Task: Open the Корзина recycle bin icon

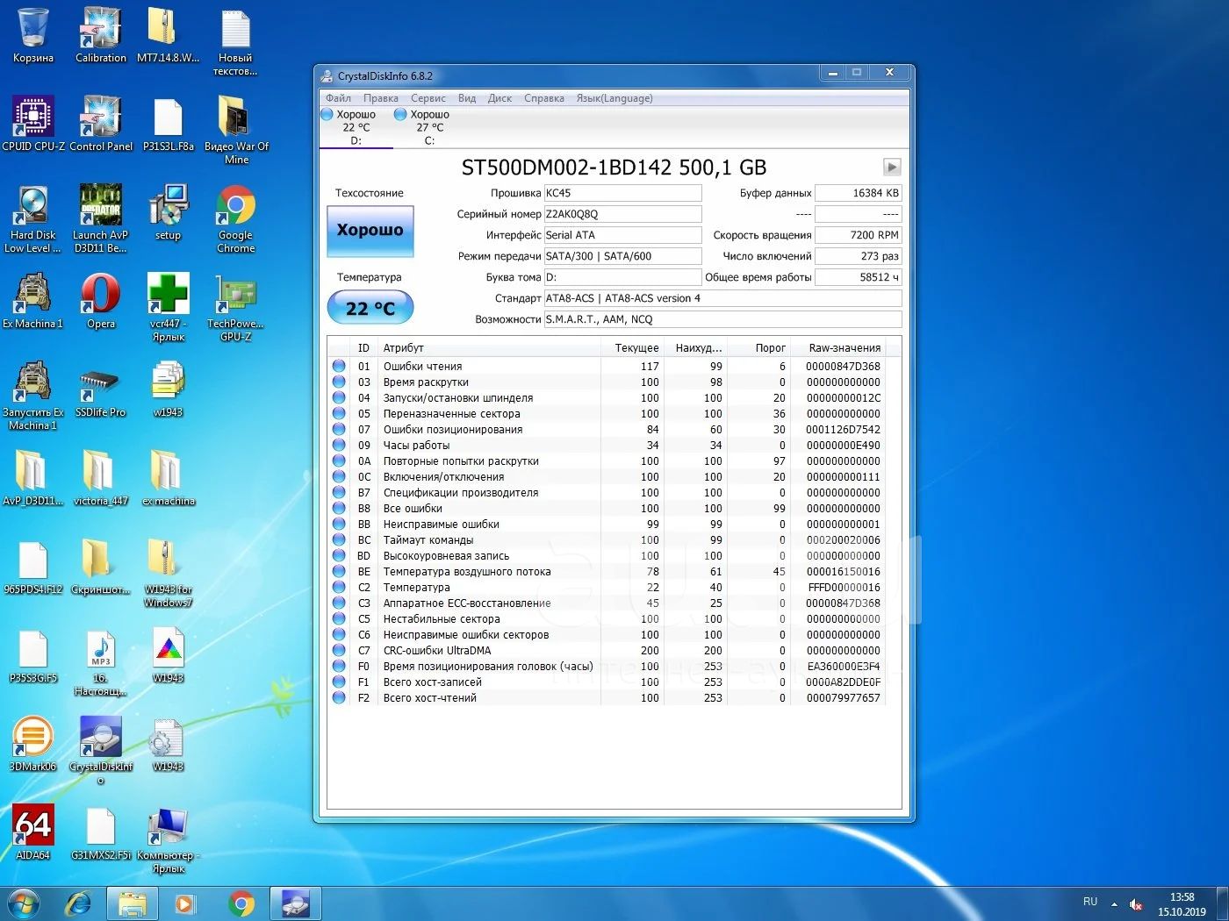Action: coord(33,35)
